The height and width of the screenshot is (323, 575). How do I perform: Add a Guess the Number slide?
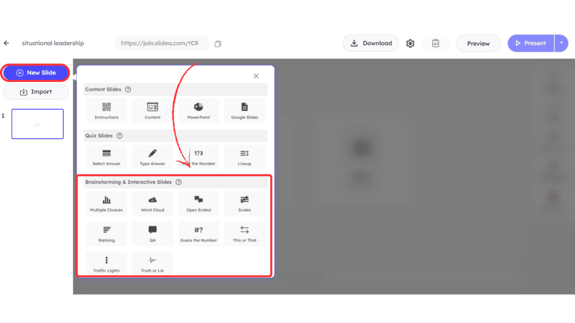point(199,233)
